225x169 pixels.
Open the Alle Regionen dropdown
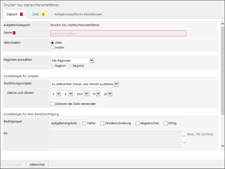(92, 60)
